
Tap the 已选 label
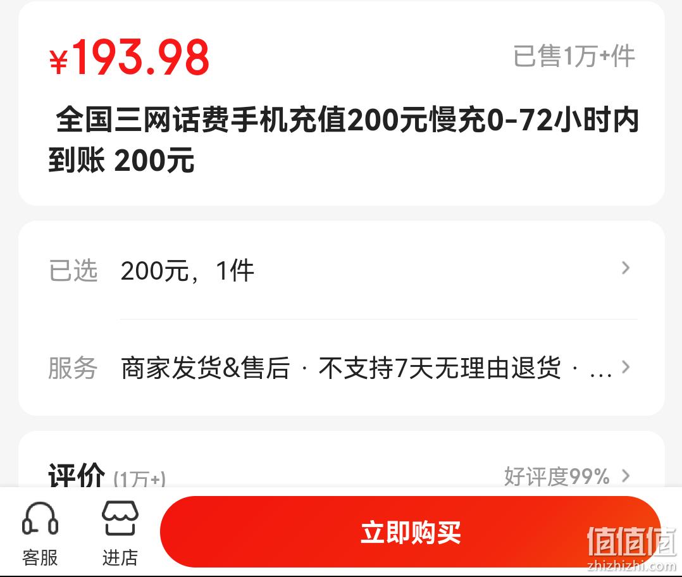pyautogui.click(x=73, y=270)
